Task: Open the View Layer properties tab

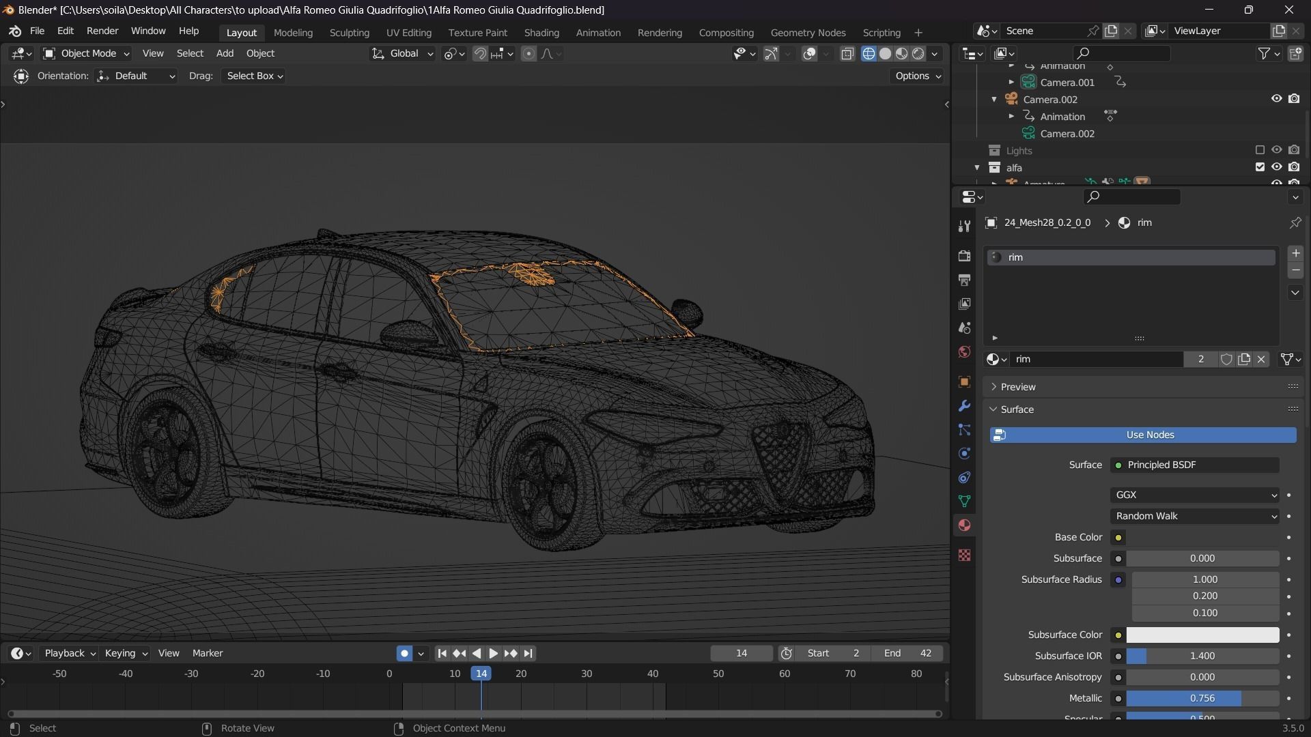Action: coord(964,304)
